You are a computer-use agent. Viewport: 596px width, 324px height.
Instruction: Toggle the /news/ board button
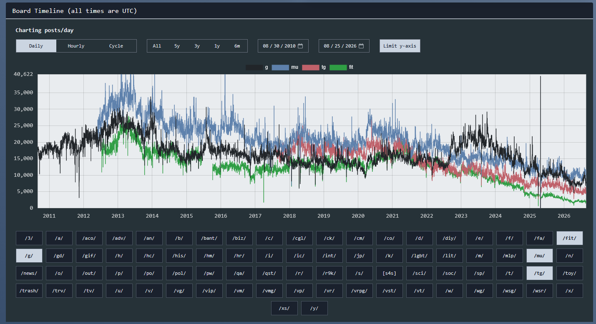coord(29,273)
